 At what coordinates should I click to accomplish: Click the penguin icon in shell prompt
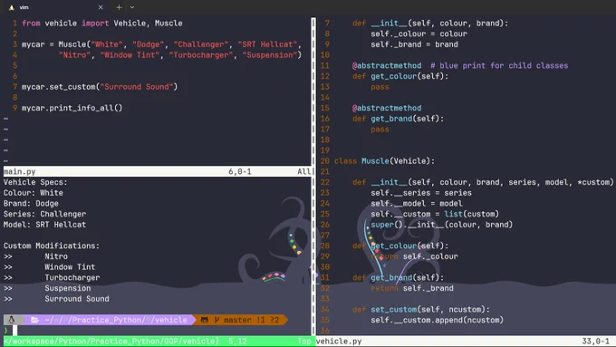click(x=12, y=320)
